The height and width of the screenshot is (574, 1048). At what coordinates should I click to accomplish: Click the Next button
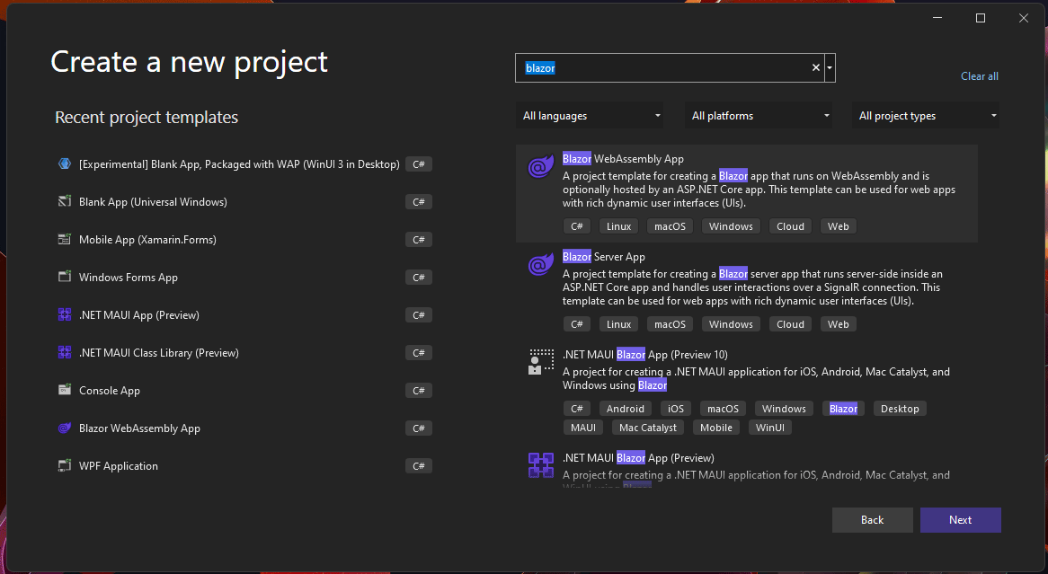(x=961, y=520)
